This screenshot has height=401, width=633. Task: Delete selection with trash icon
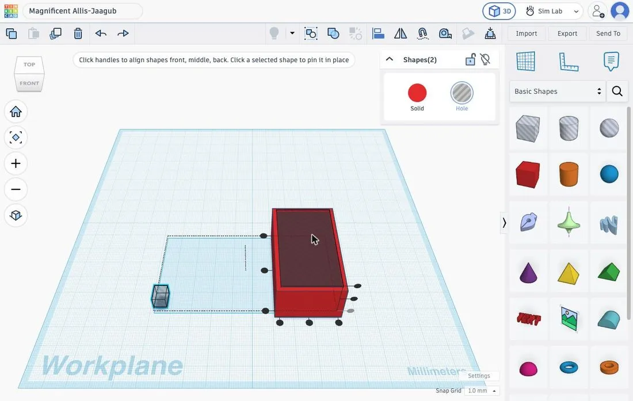click(78, 33)
